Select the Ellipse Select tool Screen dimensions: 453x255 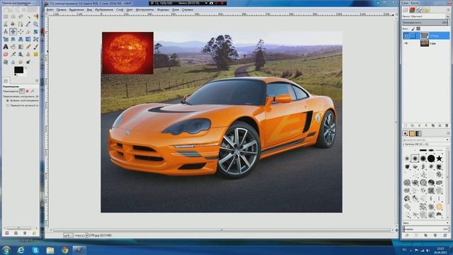(x=13, y=16)
